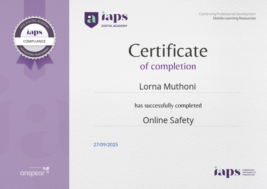Image resolution: width=267 pixels, height=189 pixels.
Task: Click the blue date 27/09/2025
Action: [x=106, y=145]
